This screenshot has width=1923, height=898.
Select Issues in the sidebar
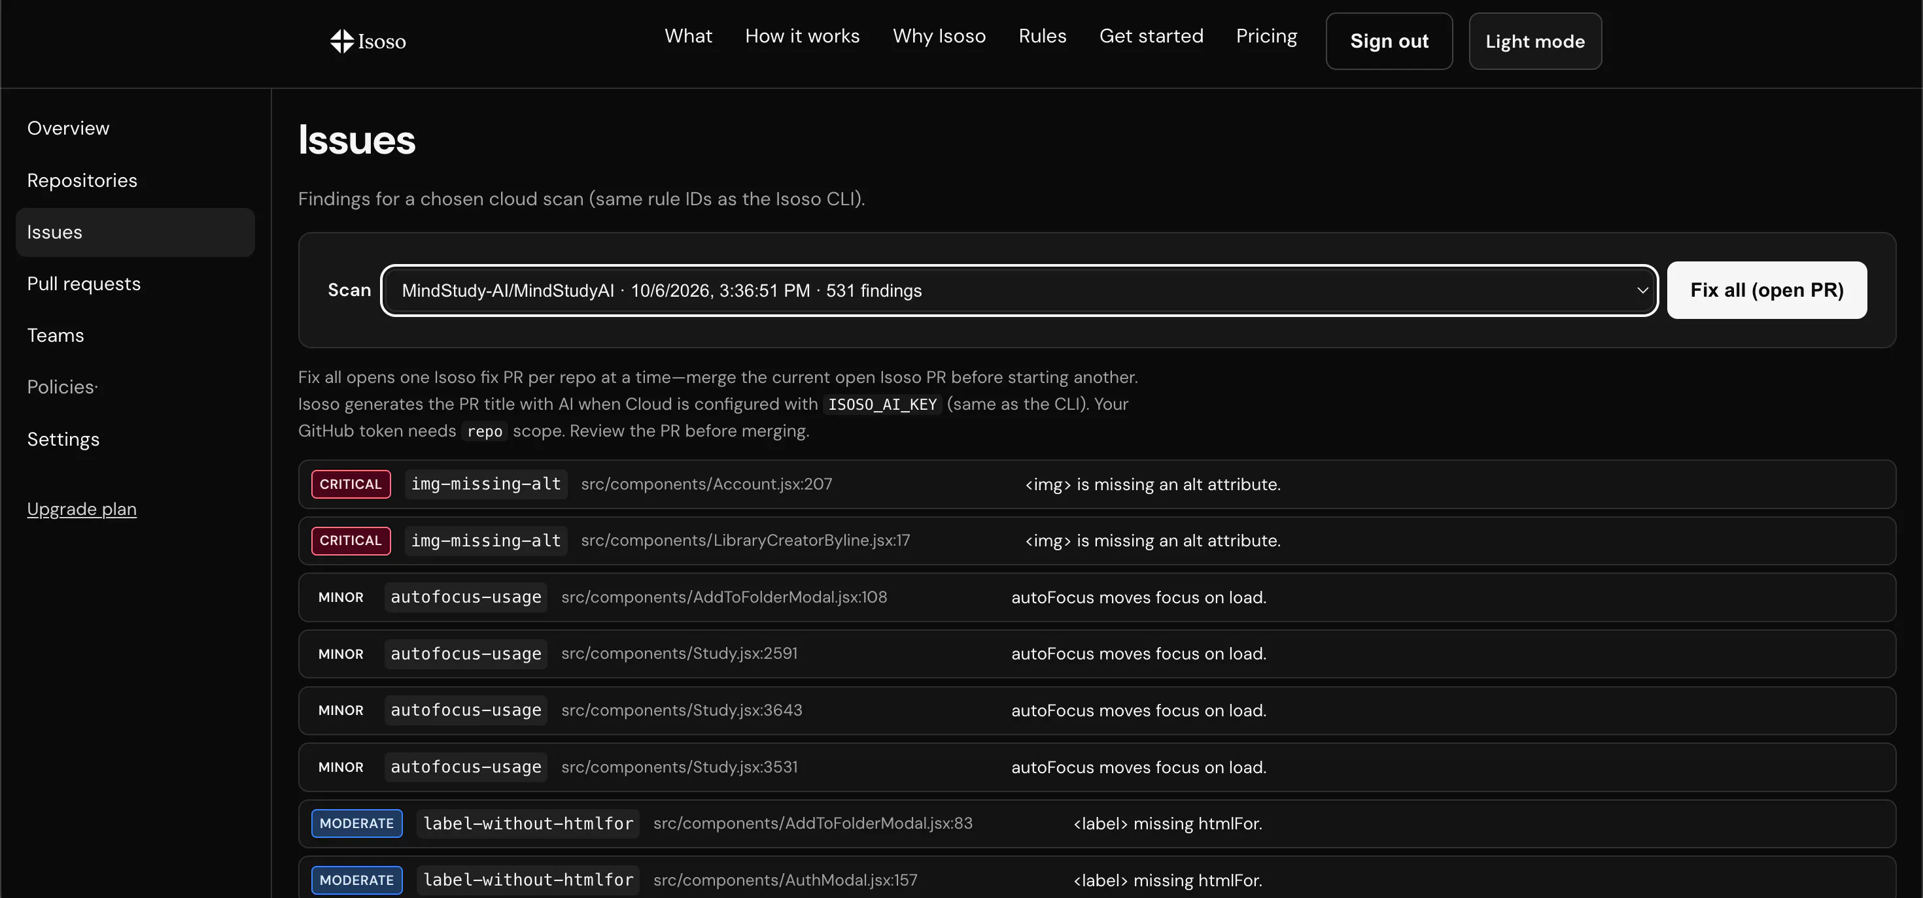[135, 232]
